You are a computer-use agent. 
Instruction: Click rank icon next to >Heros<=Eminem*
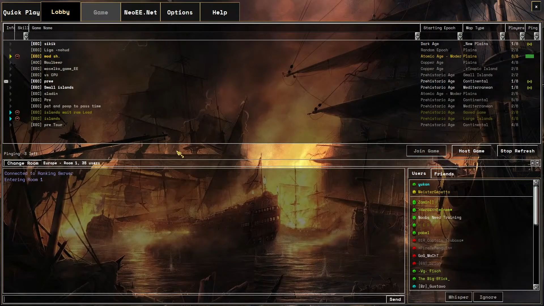pos(414,210)
